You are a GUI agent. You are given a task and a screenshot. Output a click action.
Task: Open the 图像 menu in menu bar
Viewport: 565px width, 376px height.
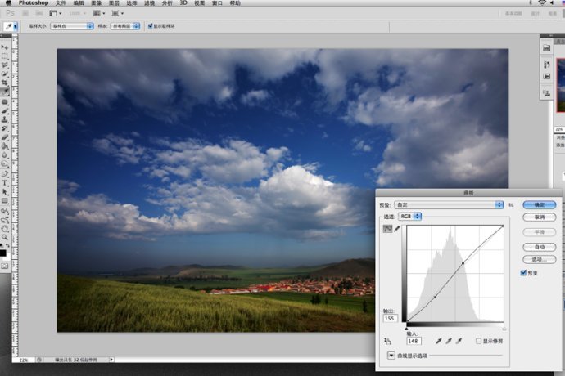pos(97,3)
